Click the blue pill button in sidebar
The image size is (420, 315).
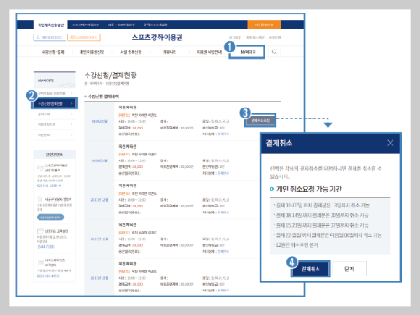[x=50, y=218]
